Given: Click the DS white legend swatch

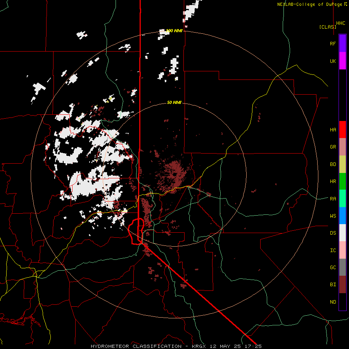Looking at the screenshot, I should coord(342,233).
